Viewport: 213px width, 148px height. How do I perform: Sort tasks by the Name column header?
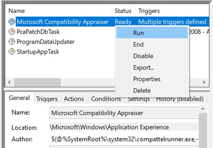pos(59,11)
